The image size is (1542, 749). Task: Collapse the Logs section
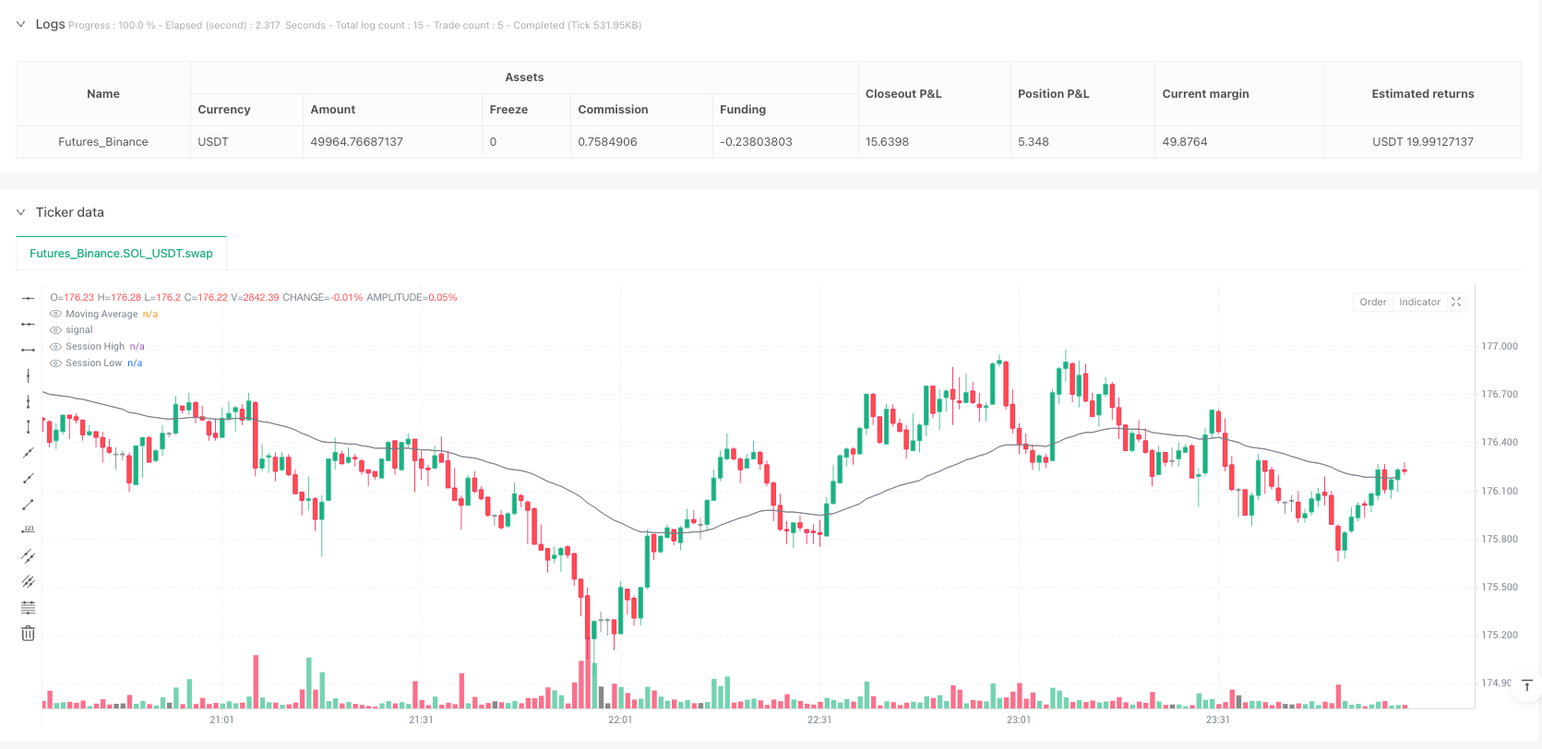(20, 25)
